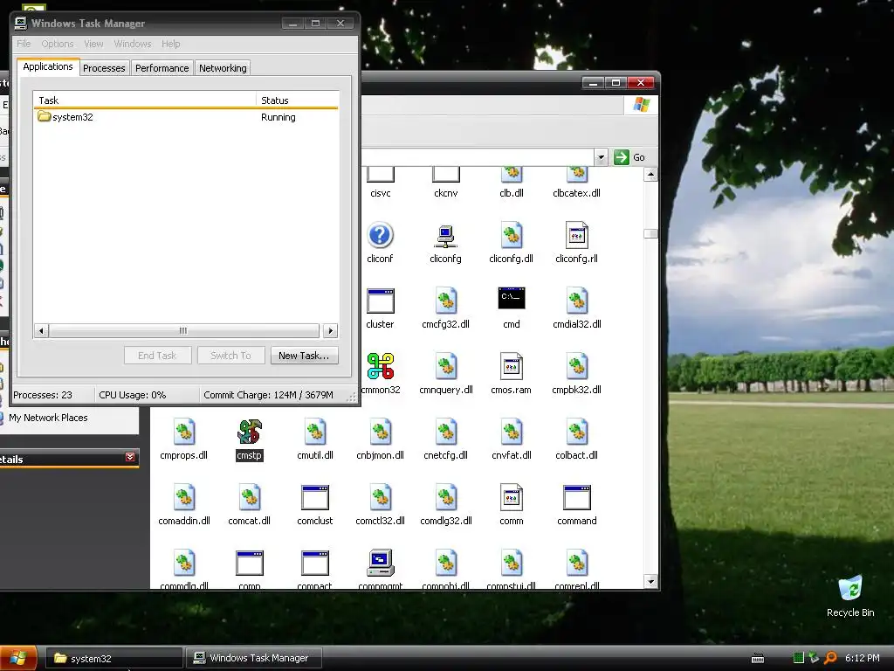Select the system32 task row
Screen dimensions: 894x671
[x=186, y=117]
